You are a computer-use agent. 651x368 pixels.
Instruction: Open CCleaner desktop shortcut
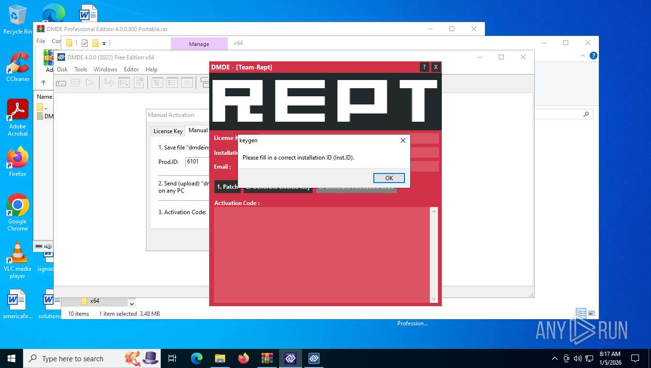[x=18, y=67]
